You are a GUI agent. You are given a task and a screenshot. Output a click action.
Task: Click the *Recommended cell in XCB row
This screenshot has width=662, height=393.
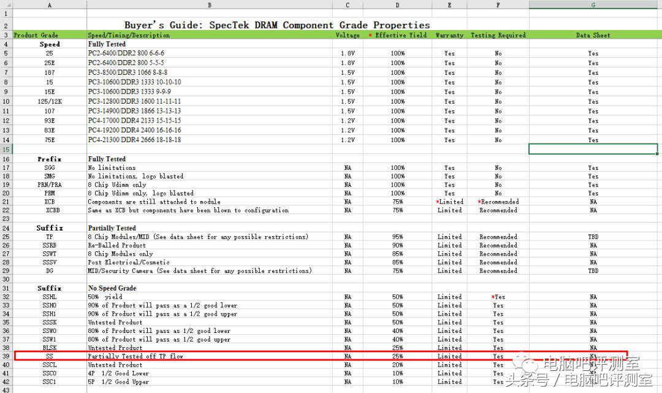click(498, 202)
